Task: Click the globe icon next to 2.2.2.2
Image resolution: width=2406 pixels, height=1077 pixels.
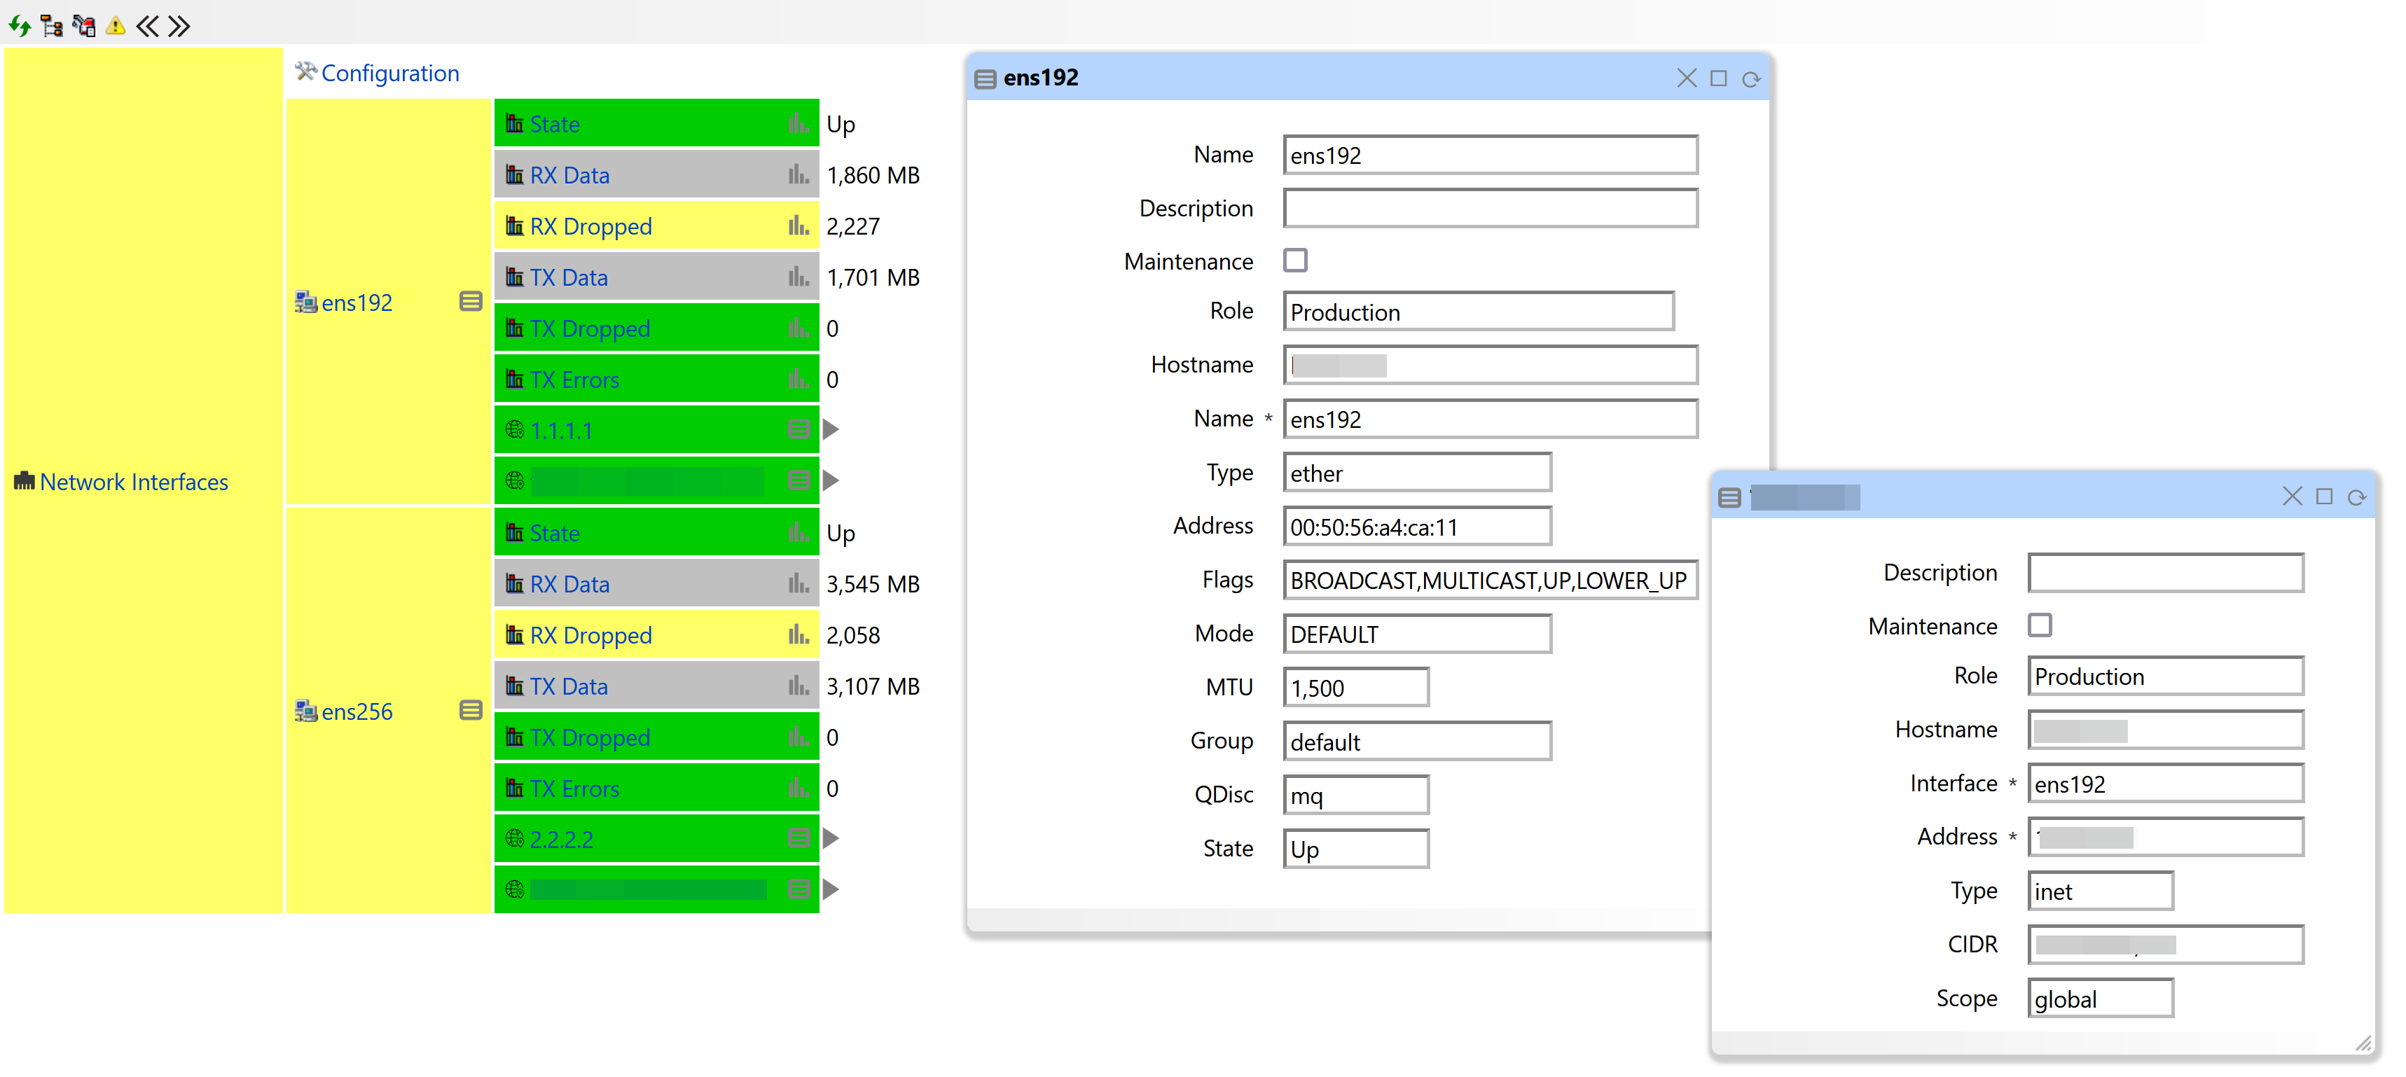Action: (515, 838)
